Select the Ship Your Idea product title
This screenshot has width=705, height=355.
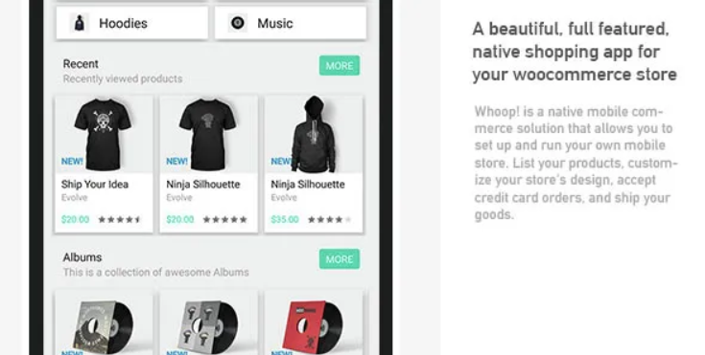95,185
